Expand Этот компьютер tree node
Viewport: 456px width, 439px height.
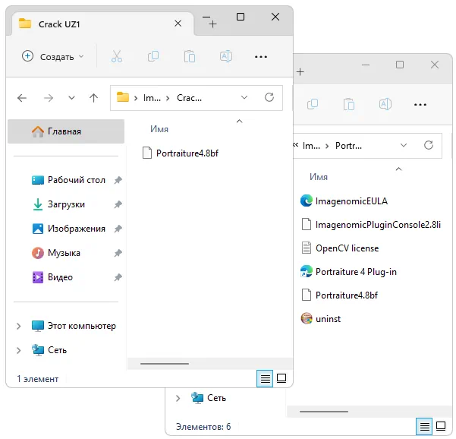19,326
